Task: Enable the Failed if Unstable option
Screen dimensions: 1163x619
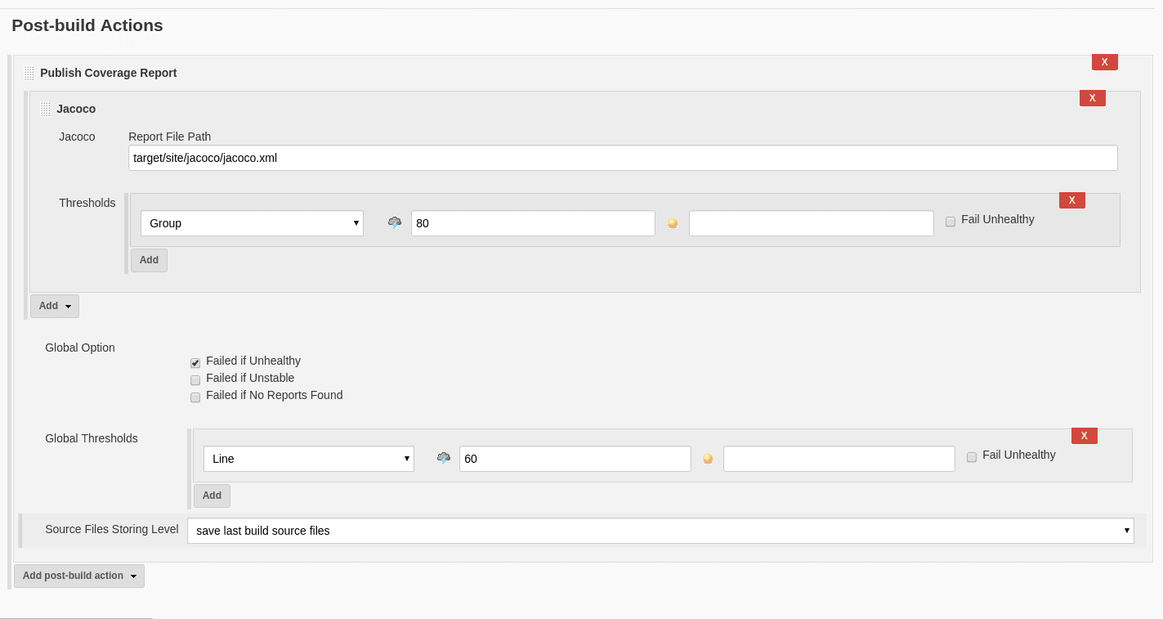Action: (195, 379)
